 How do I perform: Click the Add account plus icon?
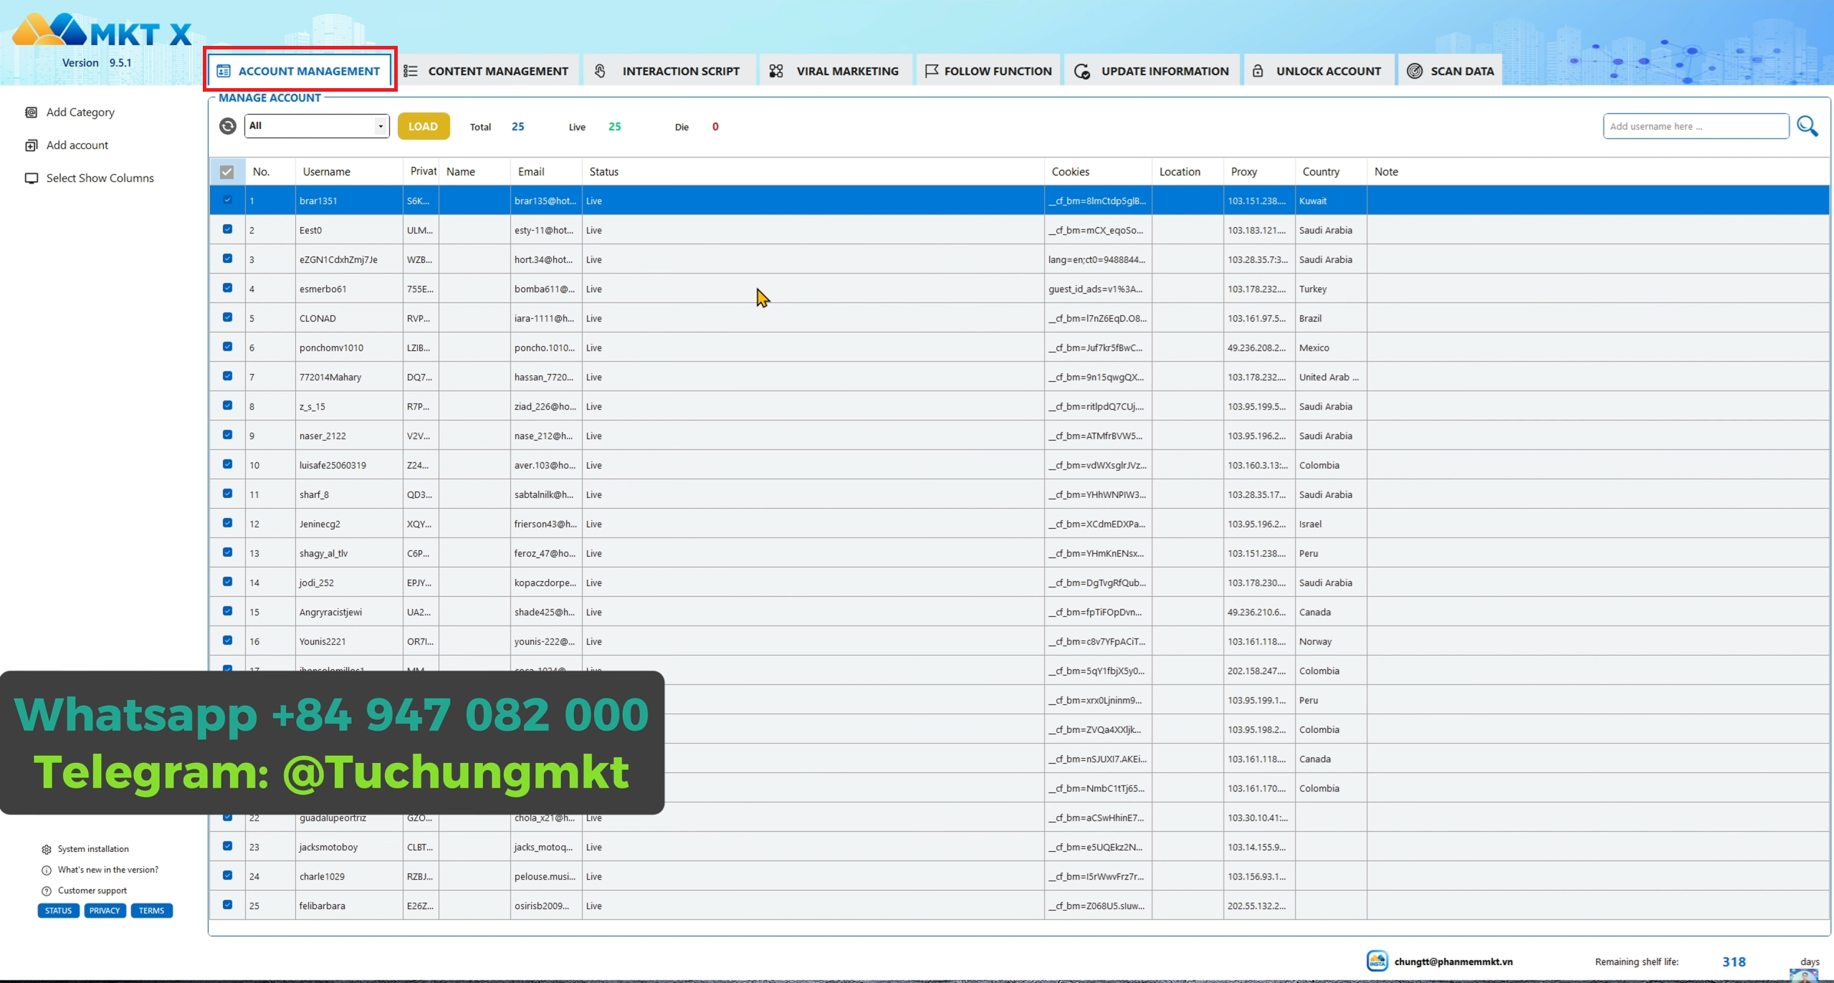(31, 145)
